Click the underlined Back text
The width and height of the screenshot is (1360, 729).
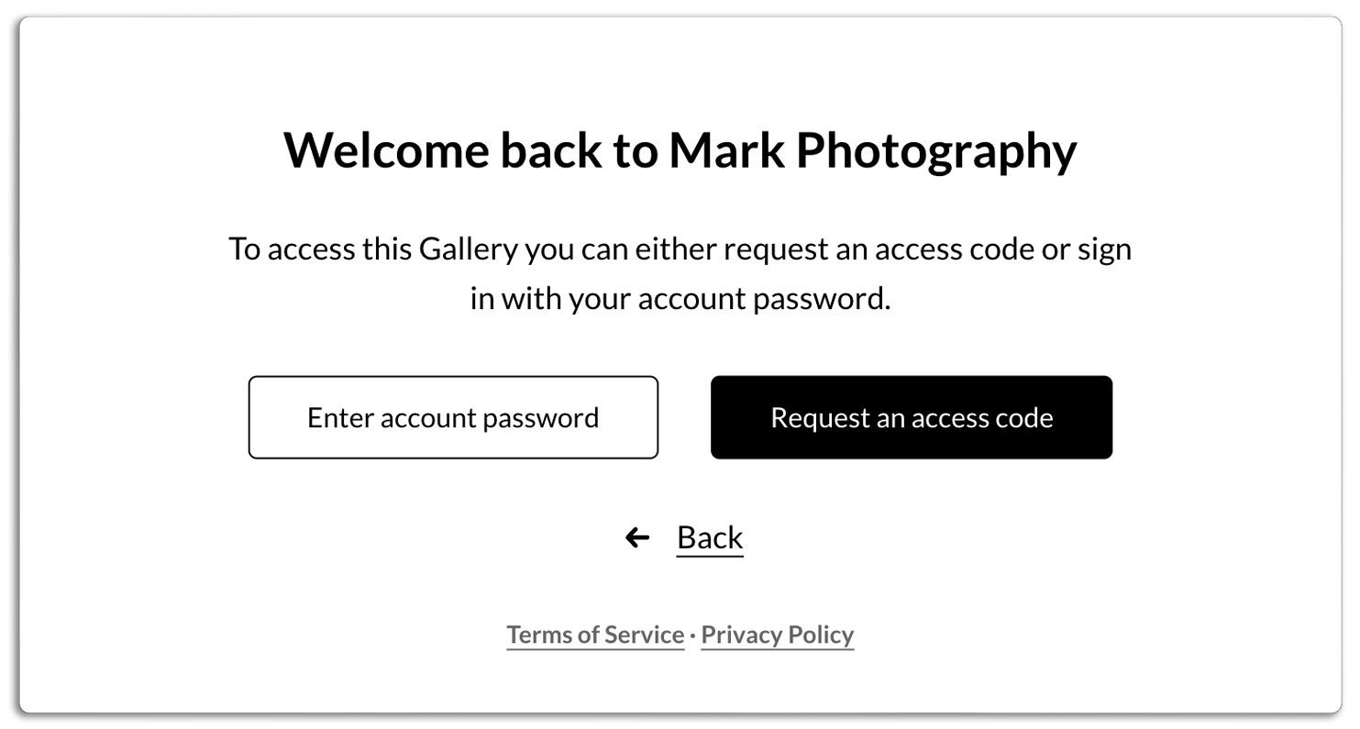709,537
